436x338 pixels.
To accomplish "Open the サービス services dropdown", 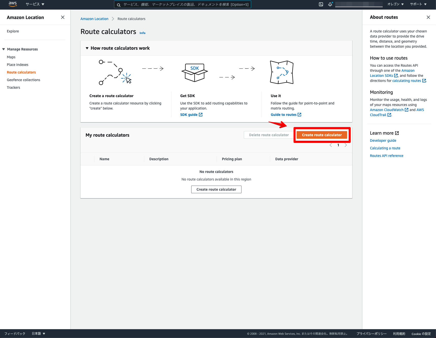I will pos(35,4).
